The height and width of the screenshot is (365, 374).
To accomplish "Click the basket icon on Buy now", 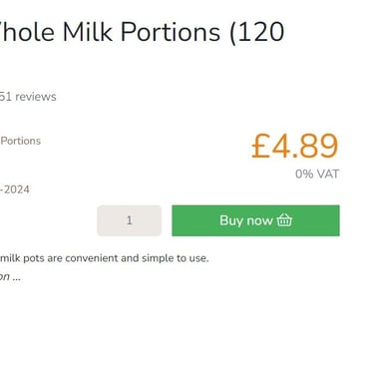I will pyautogui.click(x=284, y=220).
